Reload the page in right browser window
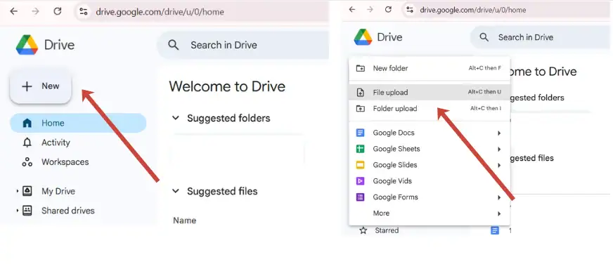This screenshot has width=613, height=264. 388,10
